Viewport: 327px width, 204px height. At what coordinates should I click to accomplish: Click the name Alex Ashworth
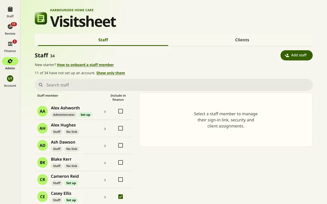click(65, 108)
